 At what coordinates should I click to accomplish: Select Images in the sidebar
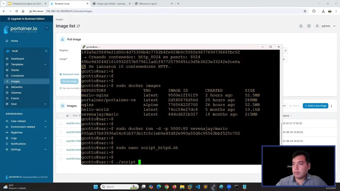pos(27,81)
